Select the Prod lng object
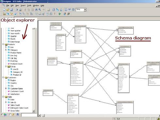The height and width of the screenshot is (120, 160). (x=14, y=61)
